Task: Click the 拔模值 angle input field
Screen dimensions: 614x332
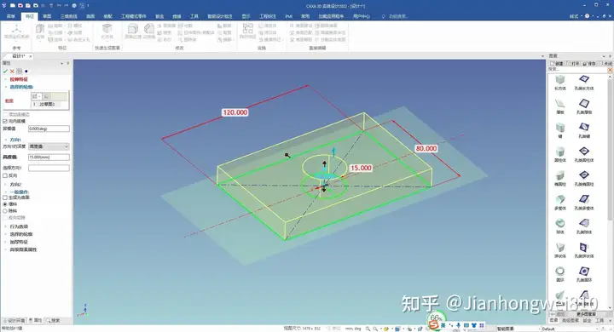Action: point(49,129)
